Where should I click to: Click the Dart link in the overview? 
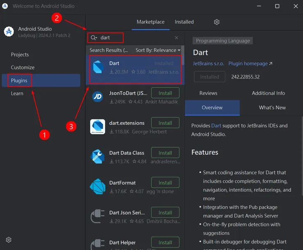216,126
